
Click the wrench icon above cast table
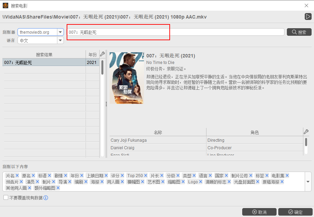pyautogui.click(x=306, y=132)
